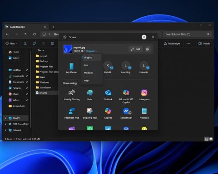Click the Name column header
This screenshot has height=174, width=218.
[x=41, y=50]
